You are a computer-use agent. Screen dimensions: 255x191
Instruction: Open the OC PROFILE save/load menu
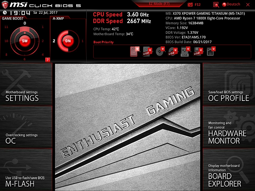(229, 84)
